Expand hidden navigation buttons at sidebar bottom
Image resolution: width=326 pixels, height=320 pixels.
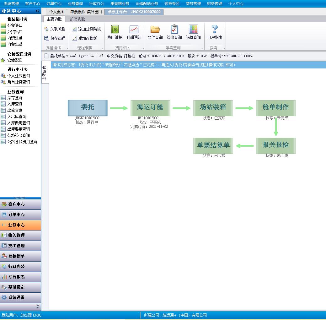(37, 306)
